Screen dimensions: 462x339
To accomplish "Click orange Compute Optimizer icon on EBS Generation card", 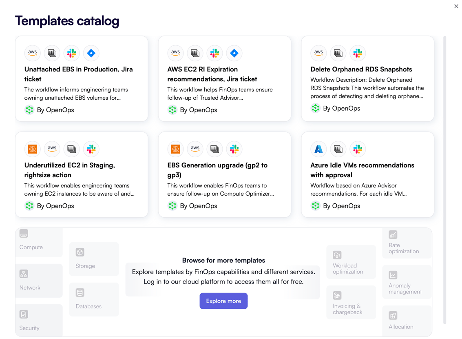I will coord(175,149).
